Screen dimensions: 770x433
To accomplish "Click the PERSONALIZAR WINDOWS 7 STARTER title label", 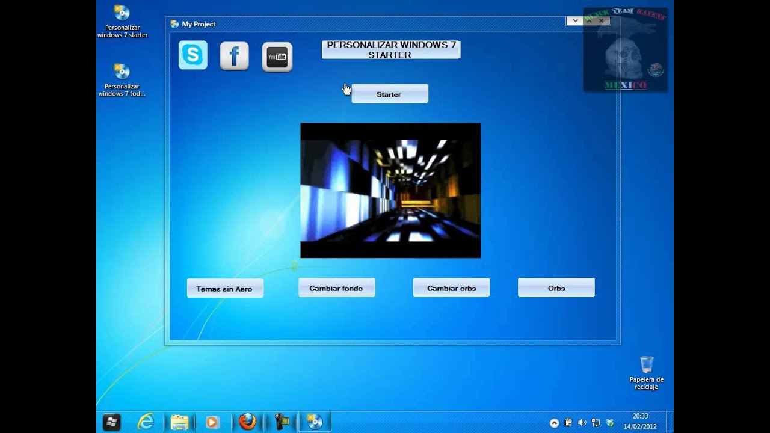I will pyautogui.click(x=391, y=50).
